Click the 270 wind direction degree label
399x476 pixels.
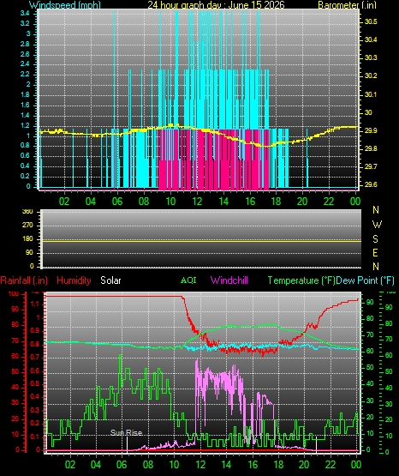click(27, 226)
